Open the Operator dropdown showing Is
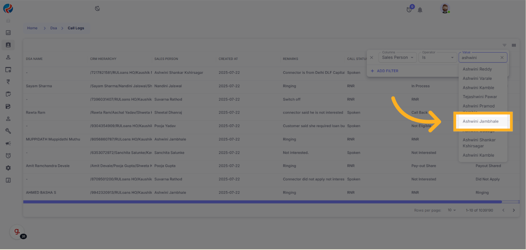 (437, 58)
